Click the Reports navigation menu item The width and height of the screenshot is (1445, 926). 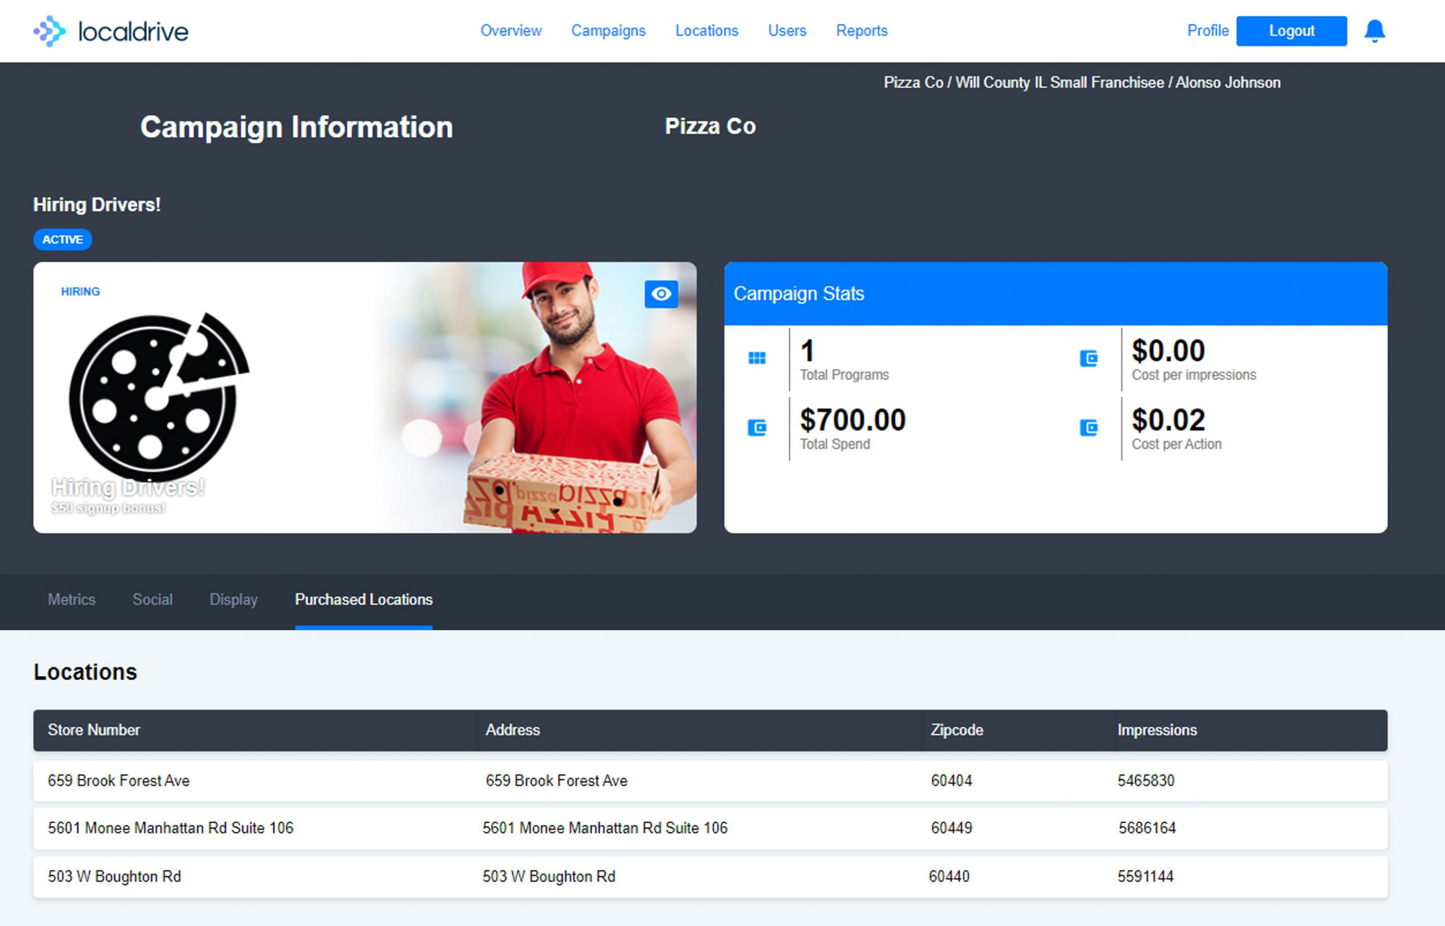[862, 29]
